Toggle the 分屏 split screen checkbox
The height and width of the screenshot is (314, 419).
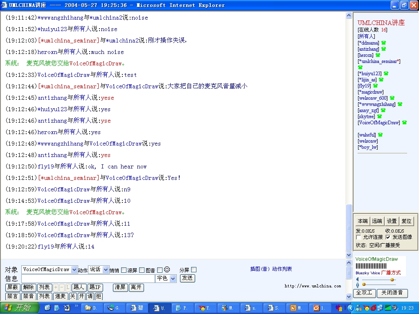[x=194, y=270]
